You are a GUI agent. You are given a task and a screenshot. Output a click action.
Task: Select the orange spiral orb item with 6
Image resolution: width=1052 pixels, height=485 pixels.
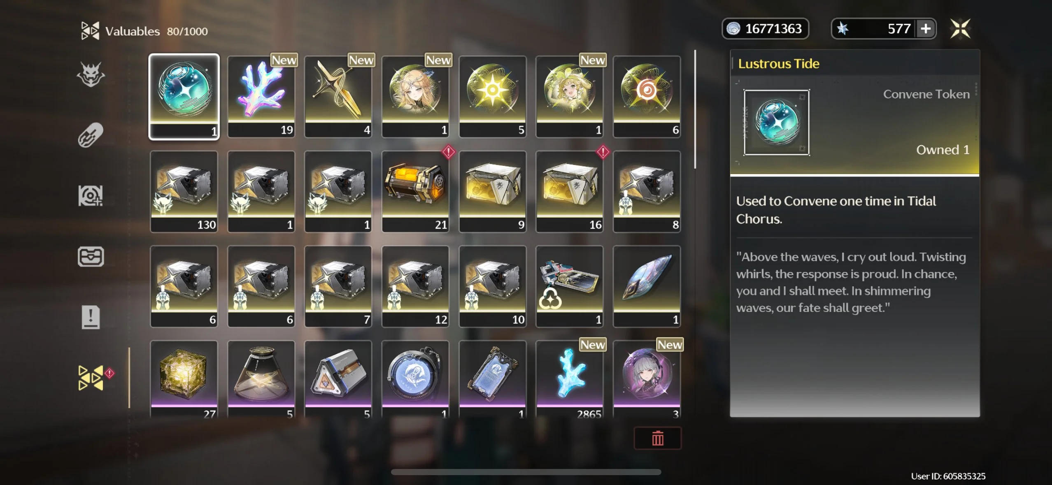647,97
